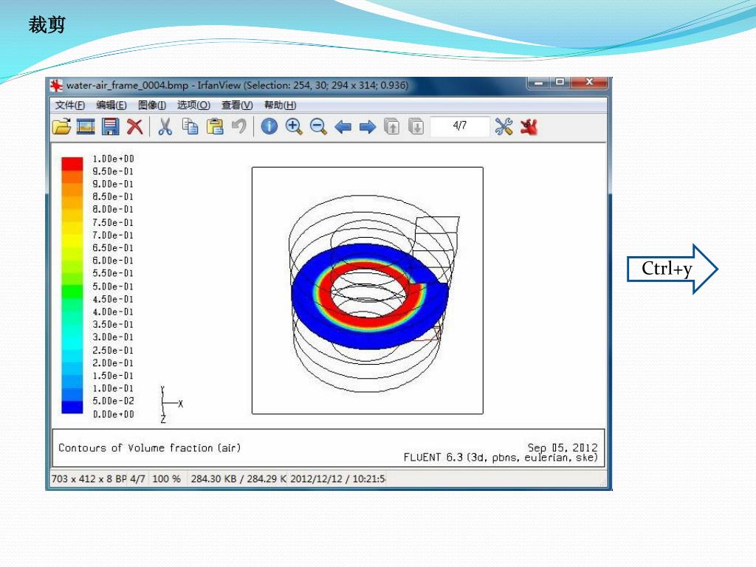Open the blue Image Information icon

pos(269,126)
